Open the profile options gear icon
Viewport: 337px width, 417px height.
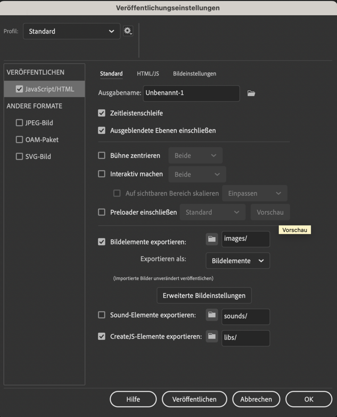tap(127, 31)
